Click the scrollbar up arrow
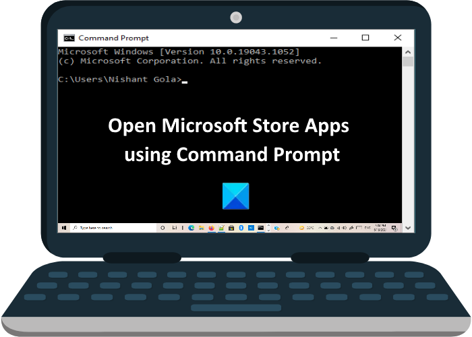 pos(408,52)
